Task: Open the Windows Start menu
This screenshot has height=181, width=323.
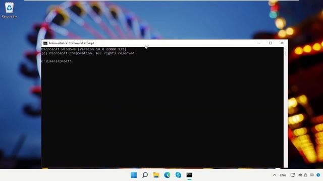Action: tap(134, 175)
